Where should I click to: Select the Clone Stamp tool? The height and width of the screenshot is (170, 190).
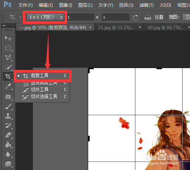[x=8, y=116]
